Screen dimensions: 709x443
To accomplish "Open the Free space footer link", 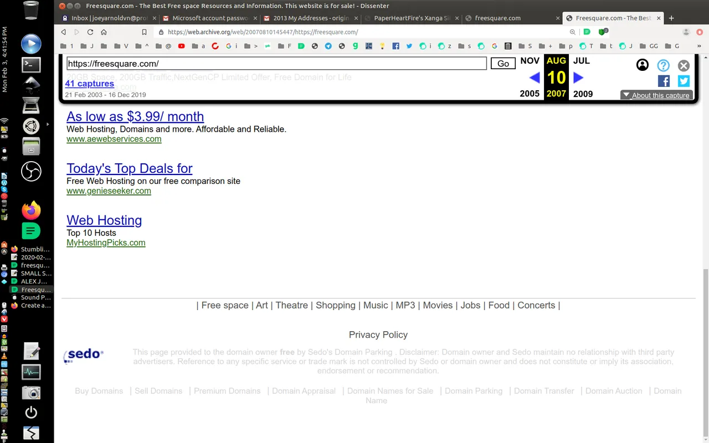I will pyautogui.click(x=225, y=305).
